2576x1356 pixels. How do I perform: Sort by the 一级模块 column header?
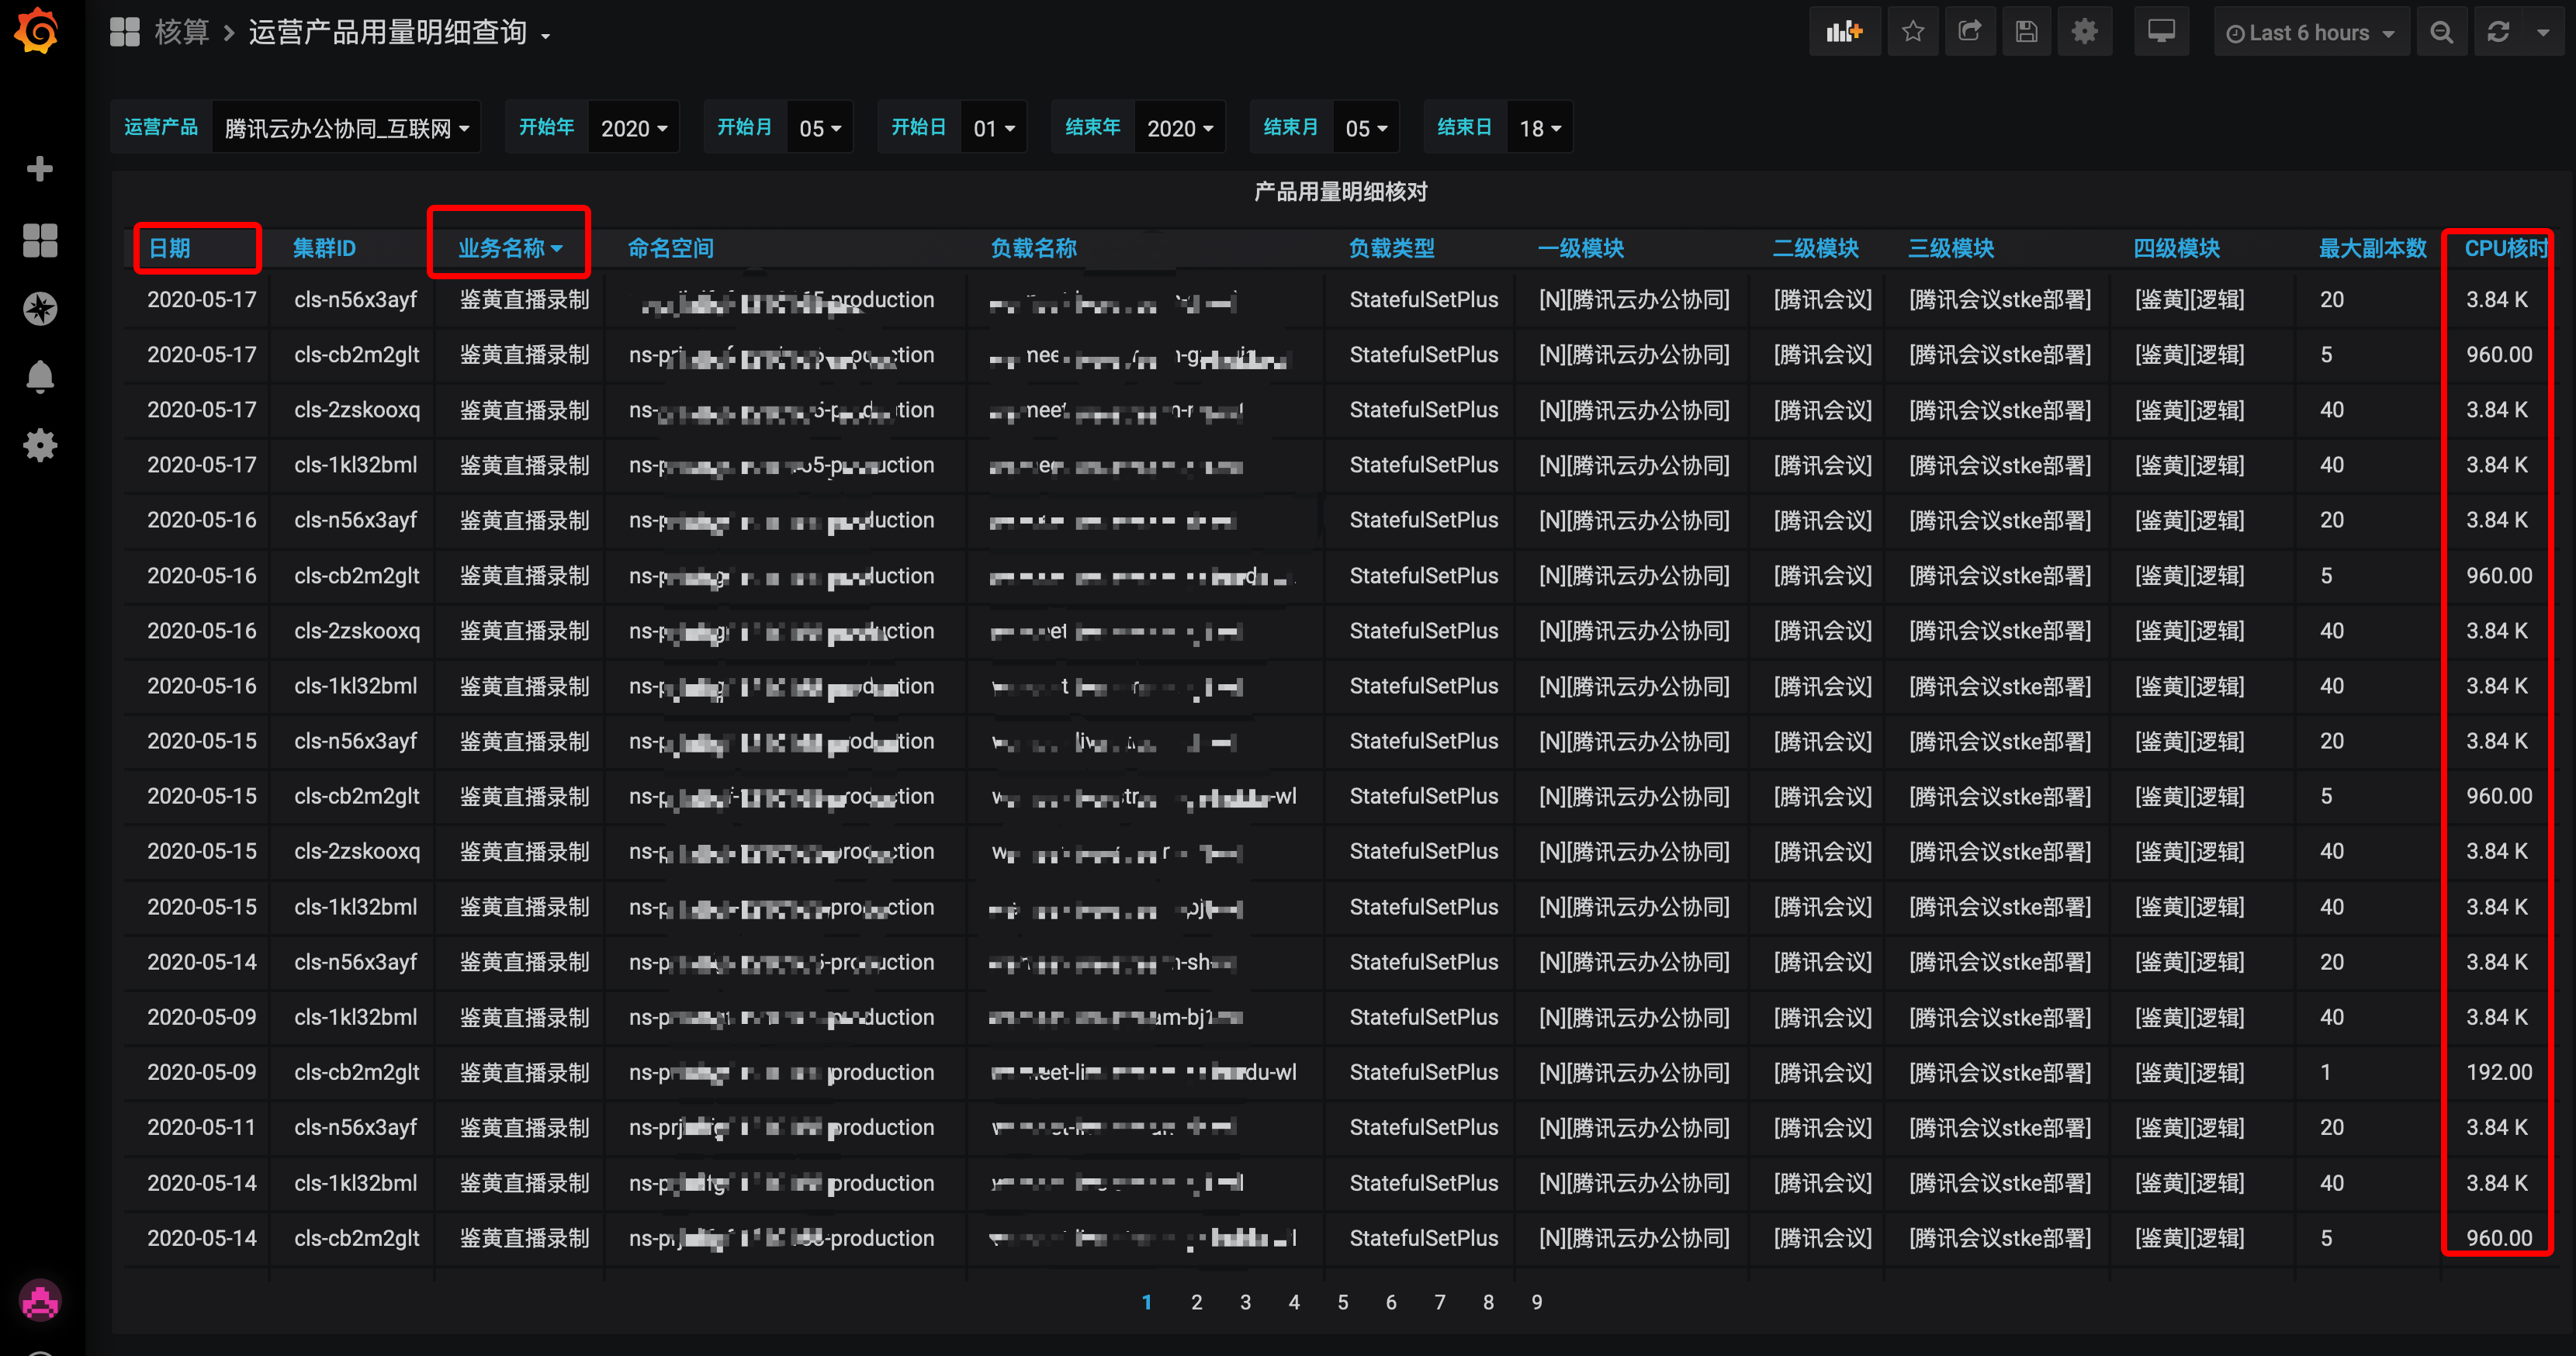[1580, 248]
